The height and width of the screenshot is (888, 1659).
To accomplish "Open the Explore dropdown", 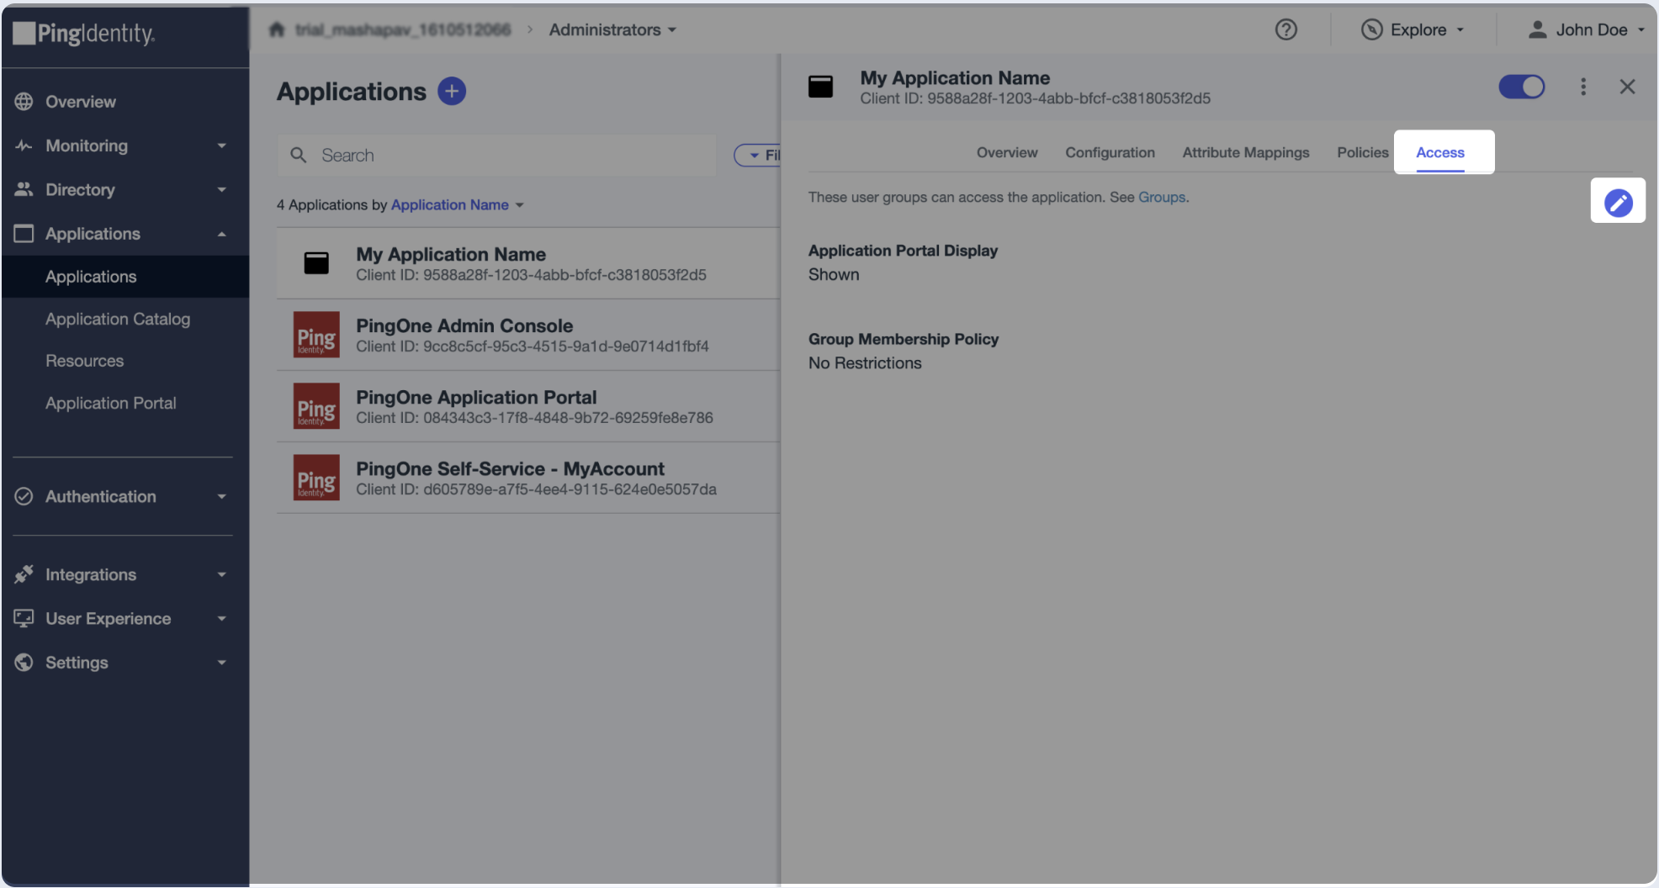I will pos(1413,29).
